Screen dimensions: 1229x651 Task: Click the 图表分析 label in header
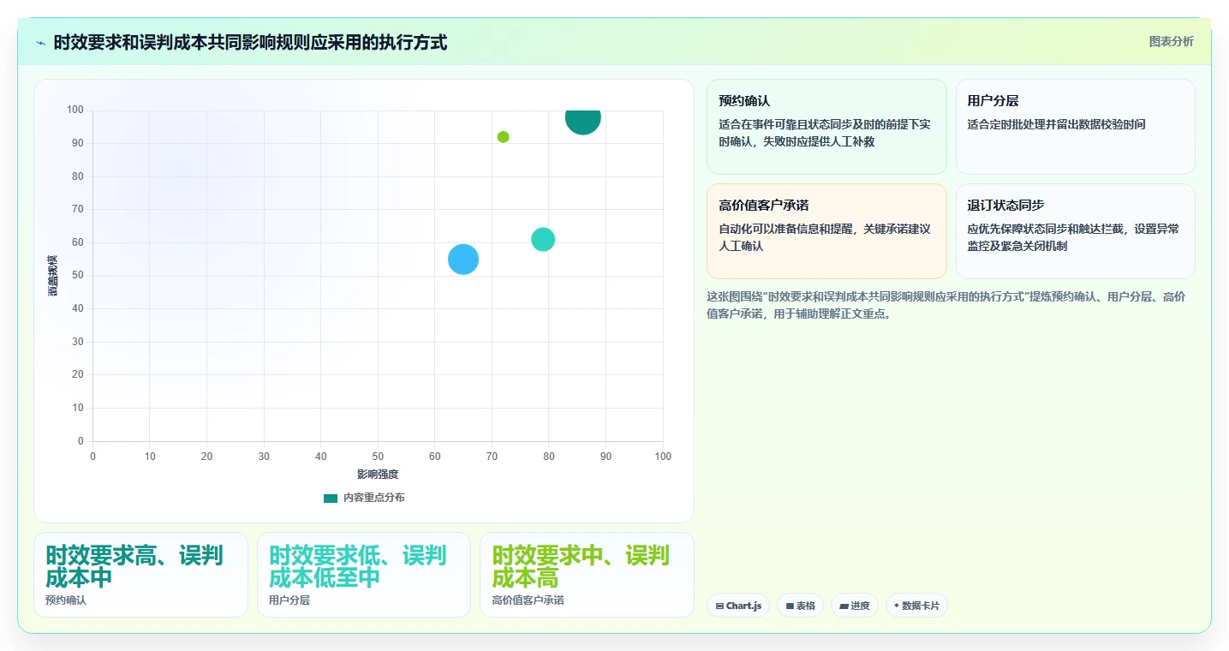coord(1171,41)
